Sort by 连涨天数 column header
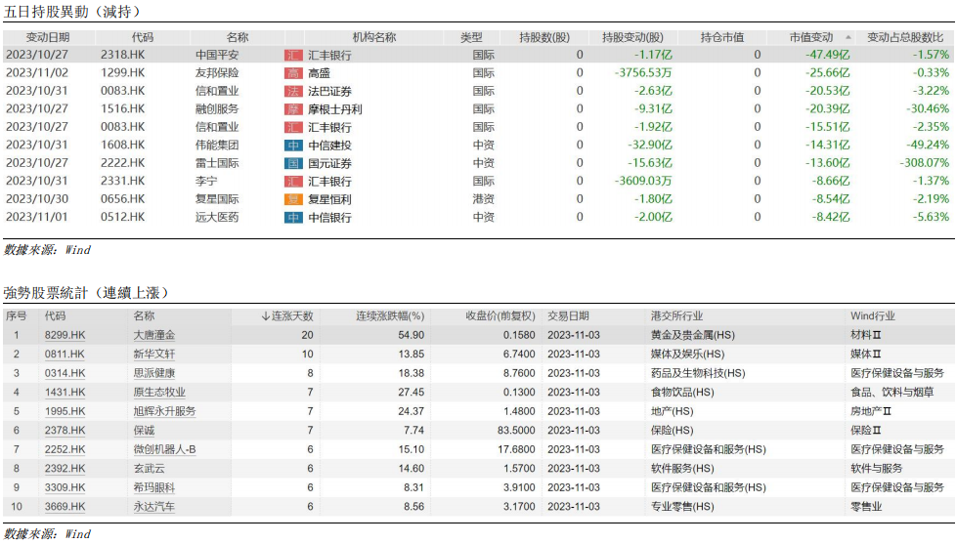 286,316
